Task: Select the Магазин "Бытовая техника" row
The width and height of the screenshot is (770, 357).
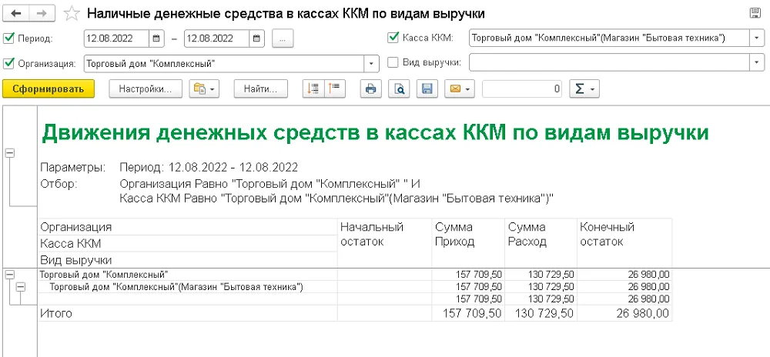Action: pyautogui.click(x=354, y=287)
